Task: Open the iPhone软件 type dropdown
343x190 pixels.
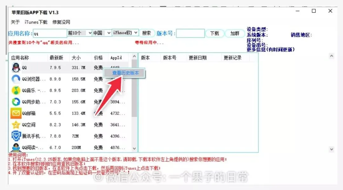Action: coord(125,33)
